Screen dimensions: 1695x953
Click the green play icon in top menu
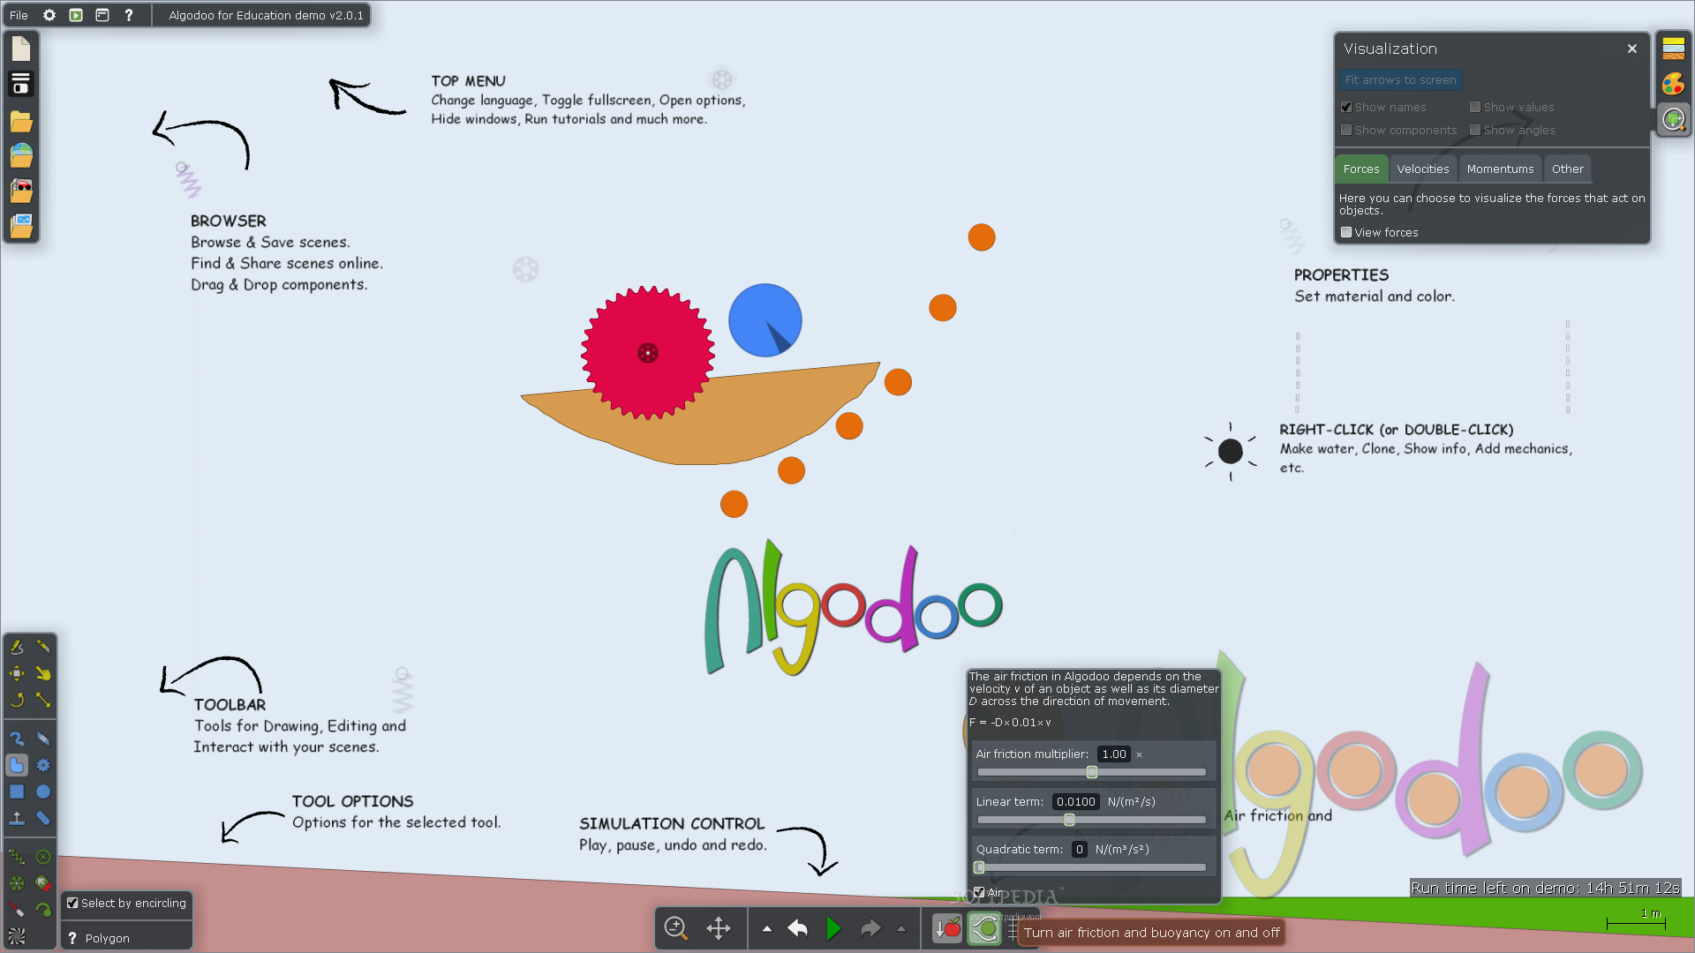(x=76, y=15)
